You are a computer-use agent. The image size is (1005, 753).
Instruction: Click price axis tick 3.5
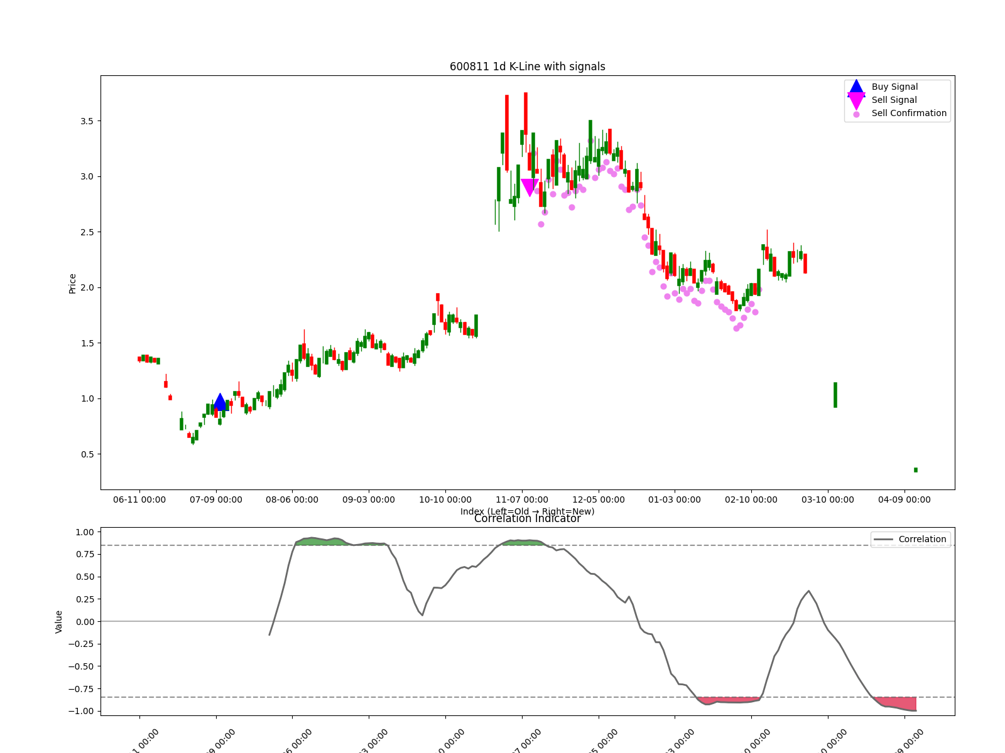pos(87,120)
